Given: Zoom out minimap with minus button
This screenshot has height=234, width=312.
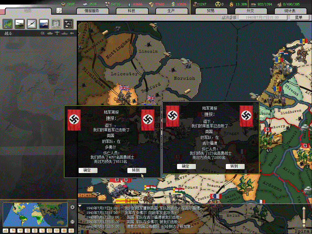Looking at the screenshot, I should pos(73,222).
